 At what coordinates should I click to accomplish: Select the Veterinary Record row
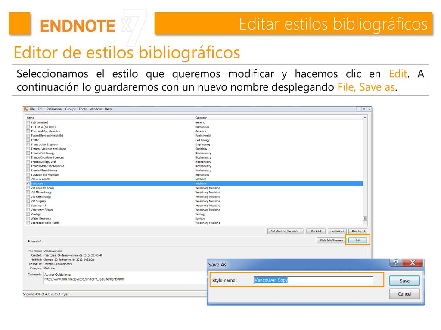(194, 210)
